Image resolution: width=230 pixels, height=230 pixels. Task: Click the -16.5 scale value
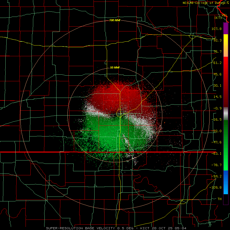point(216,120)
